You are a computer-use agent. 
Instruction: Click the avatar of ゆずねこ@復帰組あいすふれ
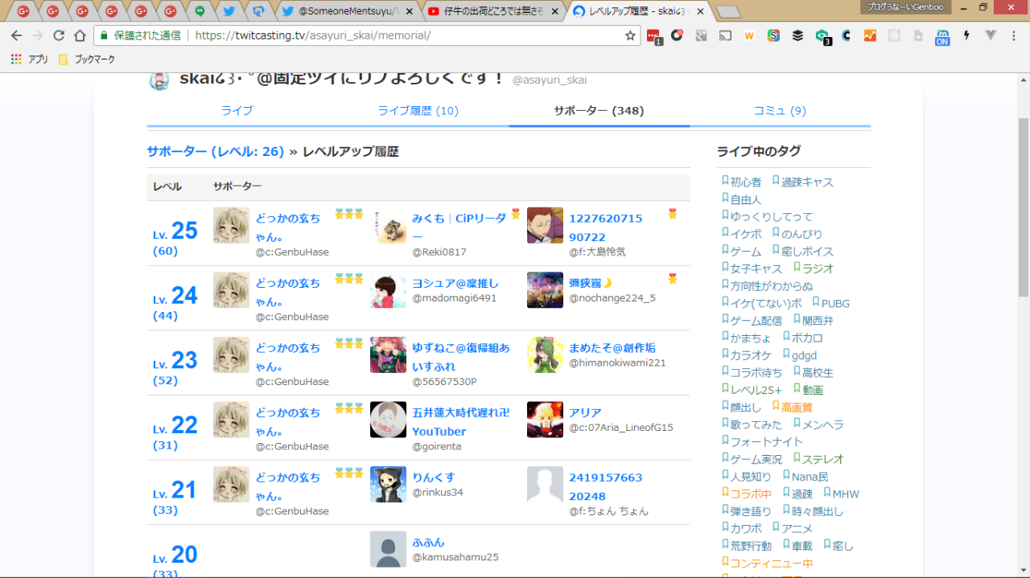388,355
